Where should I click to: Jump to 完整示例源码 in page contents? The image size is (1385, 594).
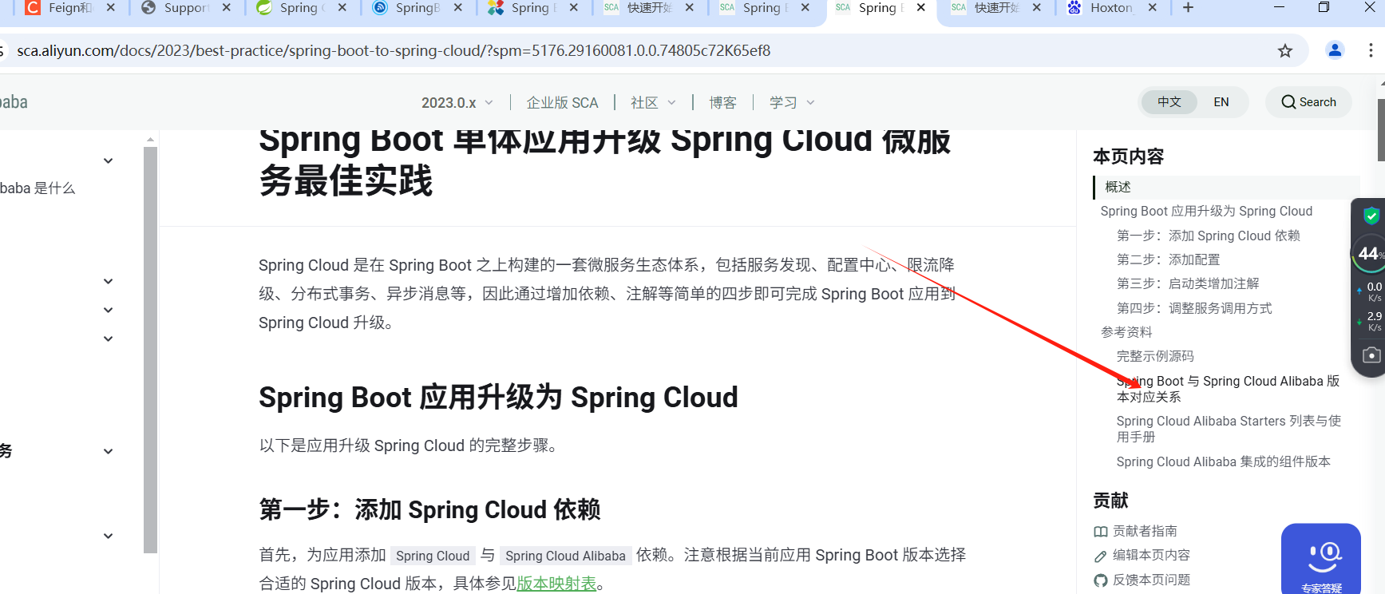(x=1155, y=356)
